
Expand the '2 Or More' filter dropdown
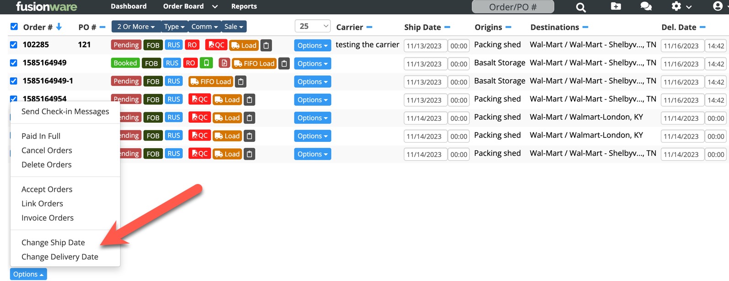tap(136, 27)
